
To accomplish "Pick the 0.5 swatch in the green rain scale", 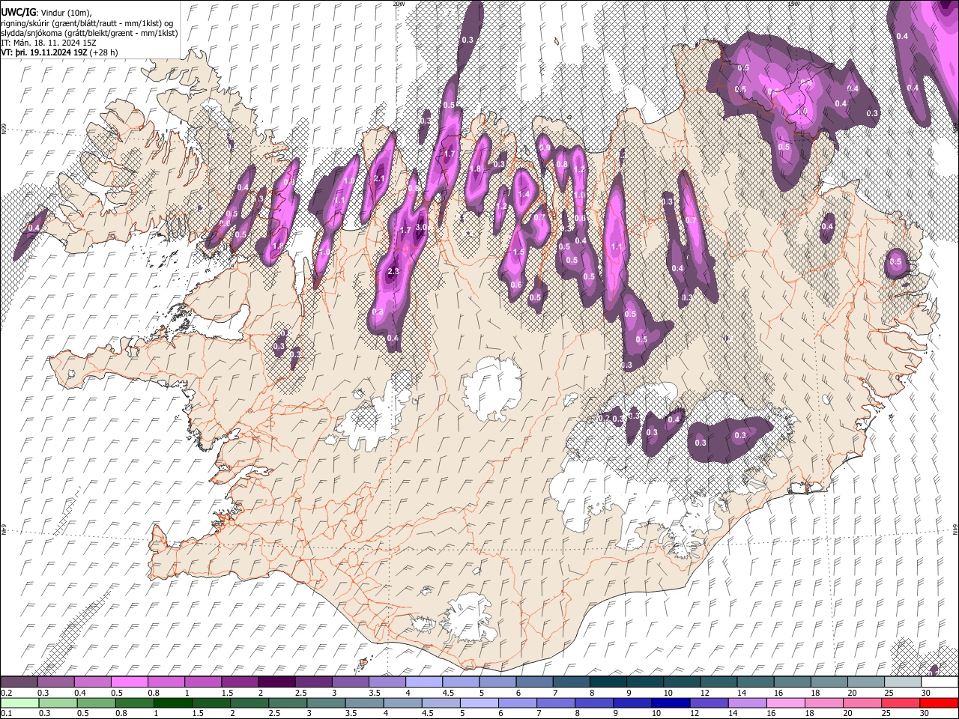I will coord(96,703).
